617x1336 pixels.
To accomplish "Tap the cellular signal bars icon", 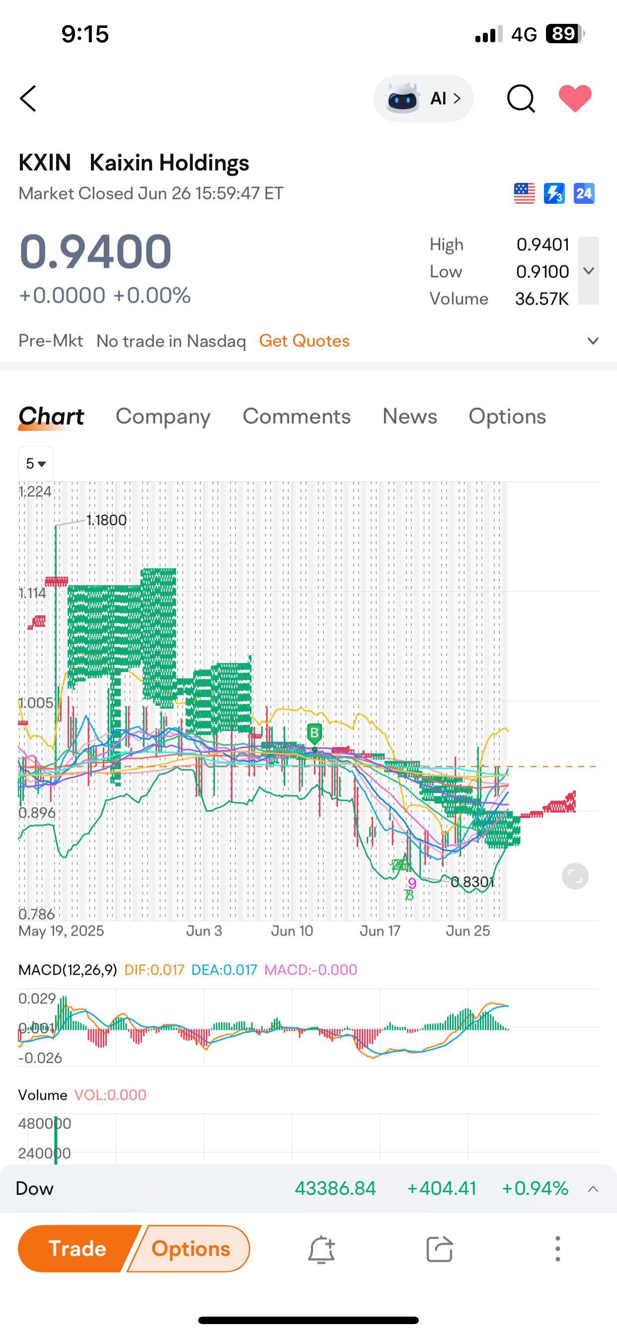I will click(488, 34).
